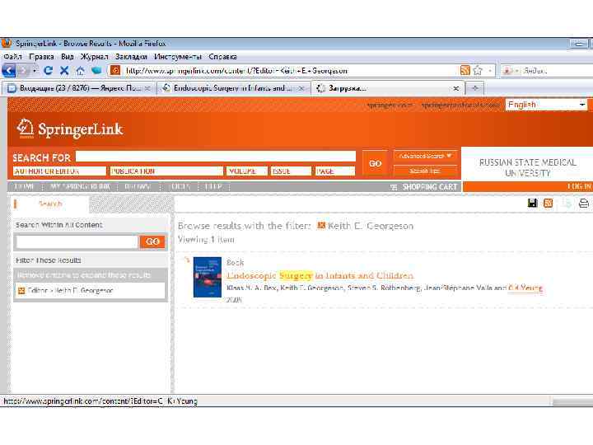This screenshot has height=445, width=593.
Task: Click the Volume field
Action: (247, 171)
